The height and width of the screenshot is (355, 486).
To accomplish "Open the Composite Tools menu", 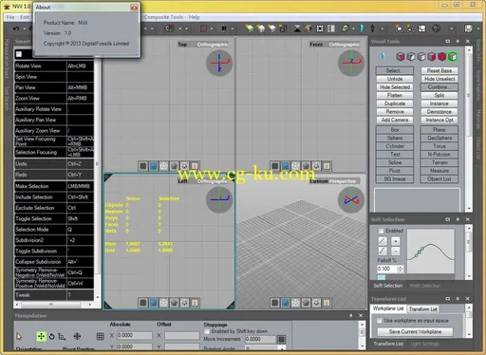I will click(163, 17).
